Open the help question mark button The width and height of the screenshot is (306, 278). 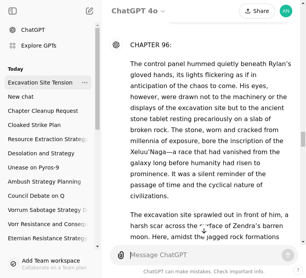click(298, 270)
